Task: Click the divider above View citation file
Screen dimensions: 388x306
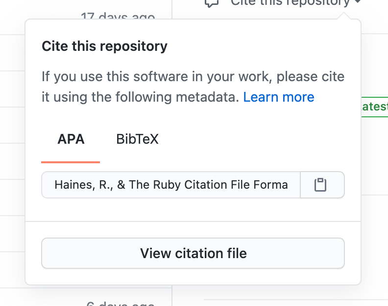Action: [x=193, y=221]
